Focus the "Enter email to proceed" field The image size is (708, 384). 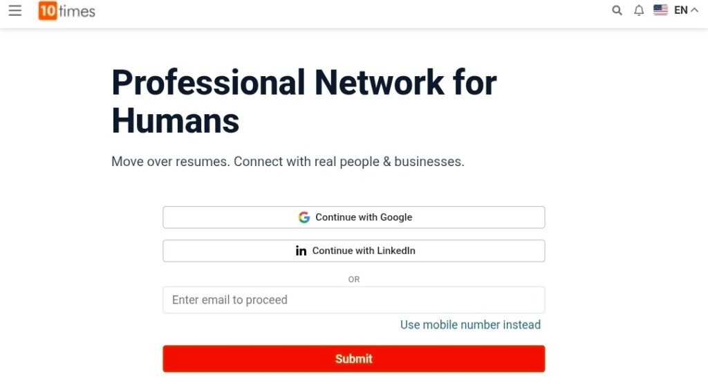(353, 300)
